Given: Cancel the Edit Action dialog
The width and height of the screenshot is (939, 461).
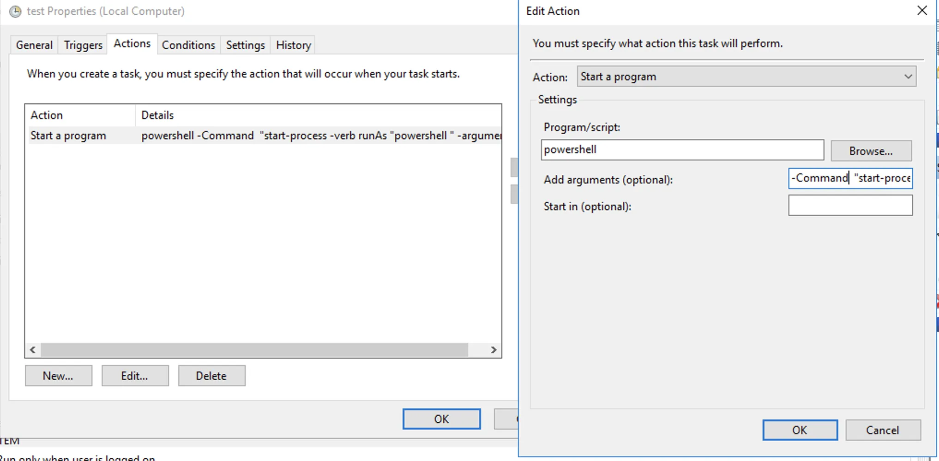Looking at the screenshot, I should pyautogui.click(x=883, y=430).
